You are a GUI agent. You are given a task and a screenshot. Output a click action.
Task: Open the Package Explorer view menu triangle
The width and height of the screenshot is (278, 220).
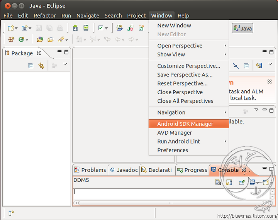click(x=65, y=64)
